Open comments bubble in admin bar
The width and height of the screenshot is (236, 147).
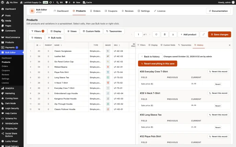pos(68,2)
